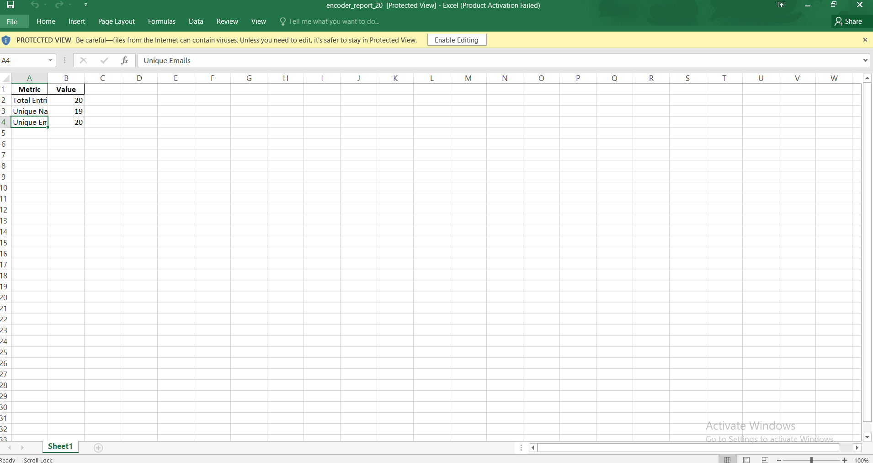Select column M header
873x463 pixels.
pos(468,78)
